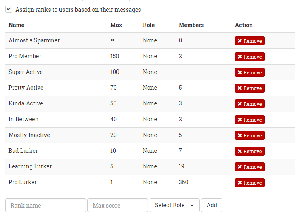The image size is (305, 219).
Task: Select the Bad Lurker name cell
Action: tap(23, 151)
